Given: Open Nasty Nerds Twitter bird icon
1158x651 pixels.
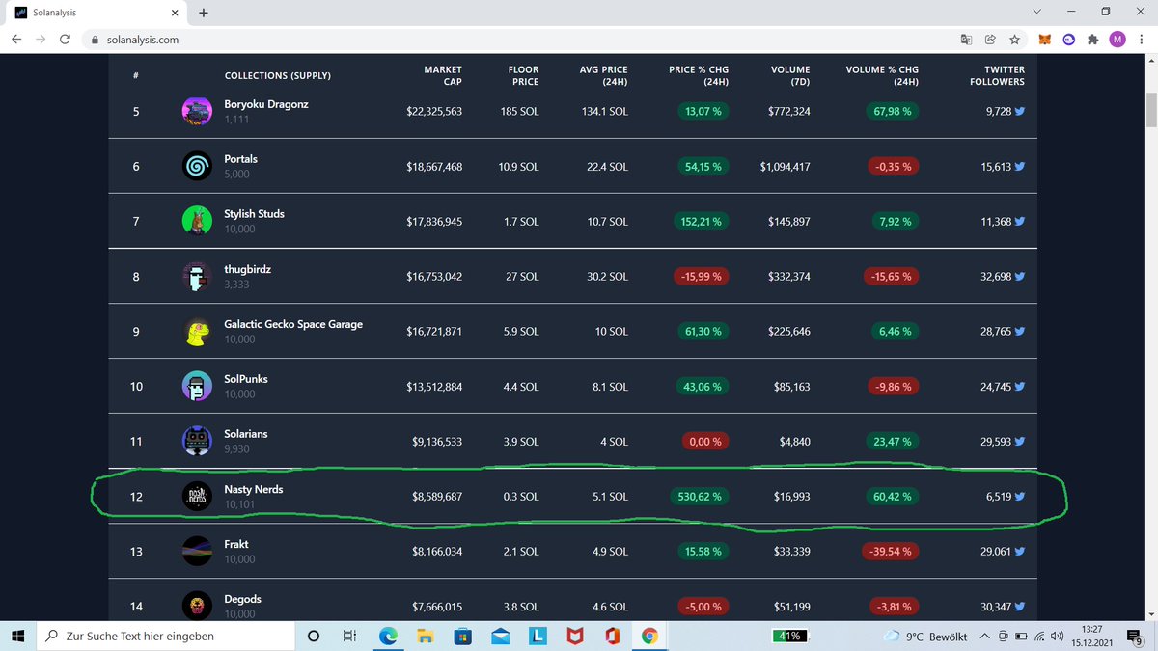Looking at the screenshot, I should (x=1019, y=497).
